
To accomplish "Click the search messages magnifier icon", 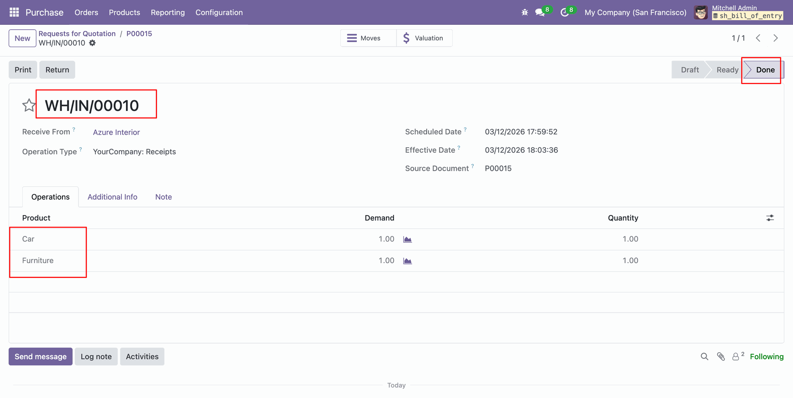I will coord(704,357).
